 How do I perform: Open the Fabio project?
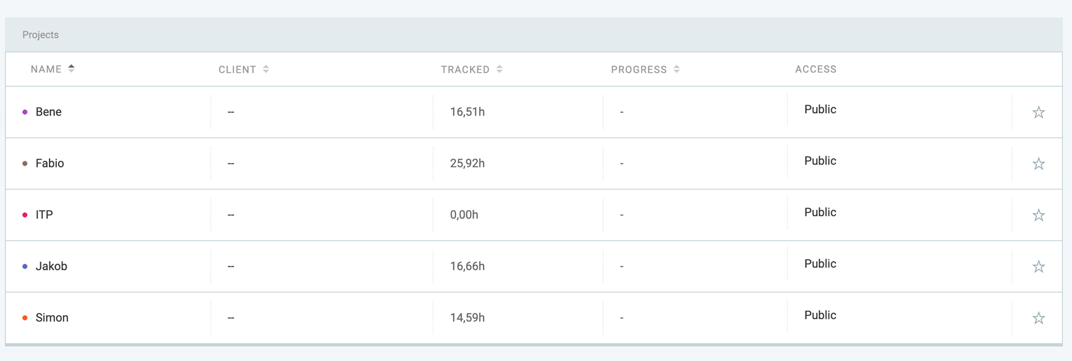point(50,163)
